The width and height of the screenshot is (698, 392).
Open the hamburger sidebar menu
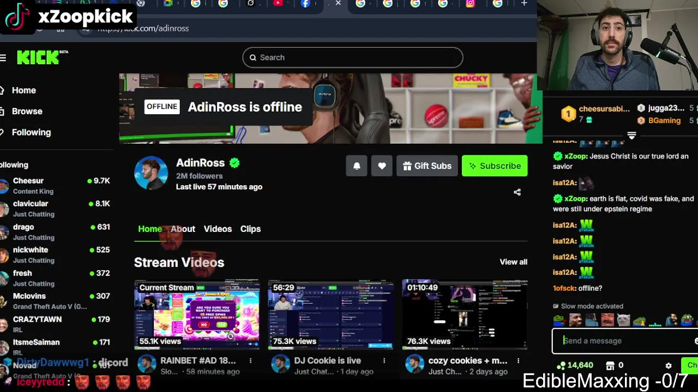tap(3, 58)
